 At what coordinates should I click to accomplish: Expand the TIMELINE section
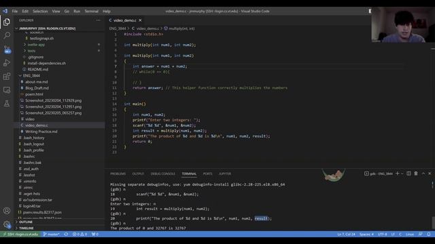pyautogui.click(x=26, y=228)
